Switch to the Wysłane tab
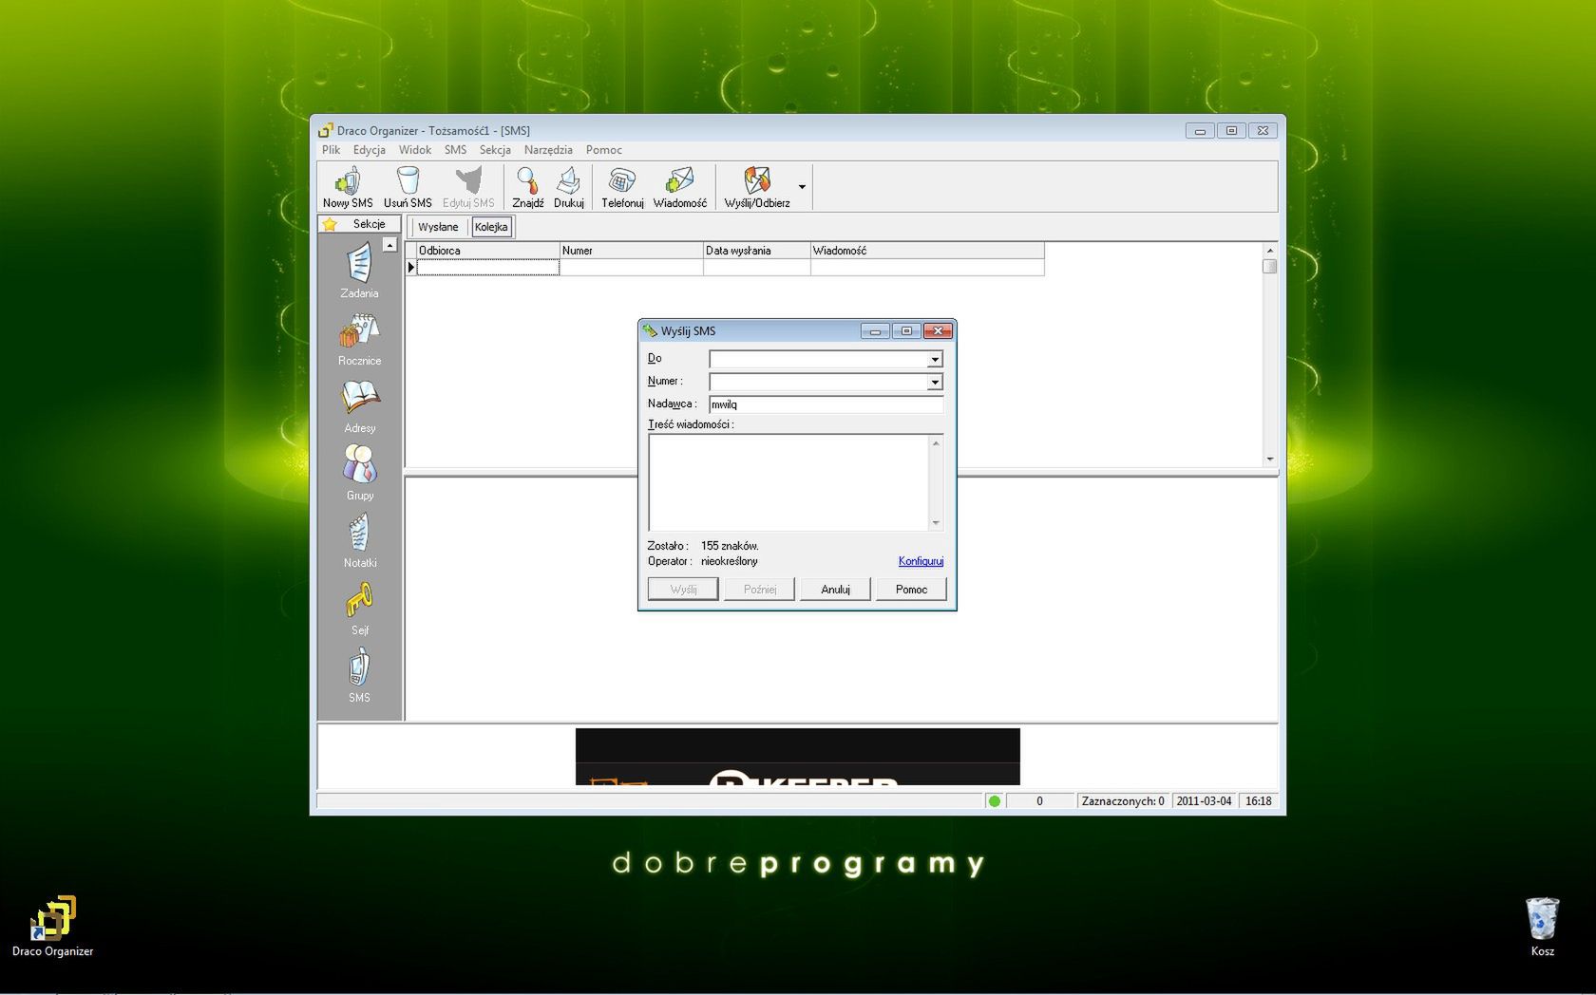 pos(438,227)
